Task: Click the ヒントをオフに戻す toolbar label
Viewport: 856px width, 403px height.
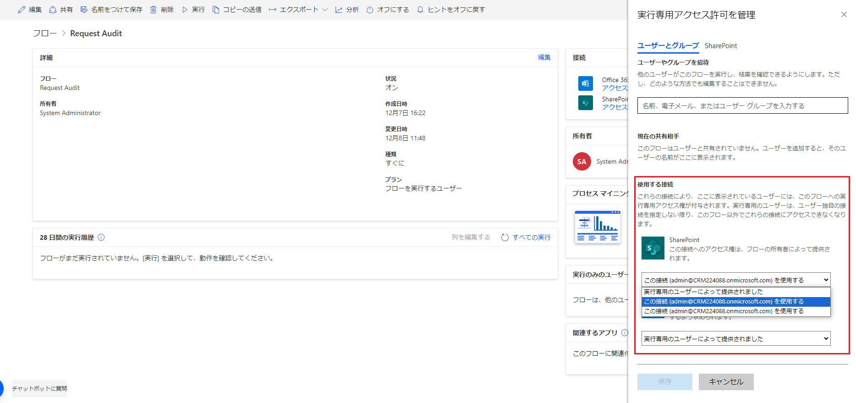Action: tap(456, 10)
